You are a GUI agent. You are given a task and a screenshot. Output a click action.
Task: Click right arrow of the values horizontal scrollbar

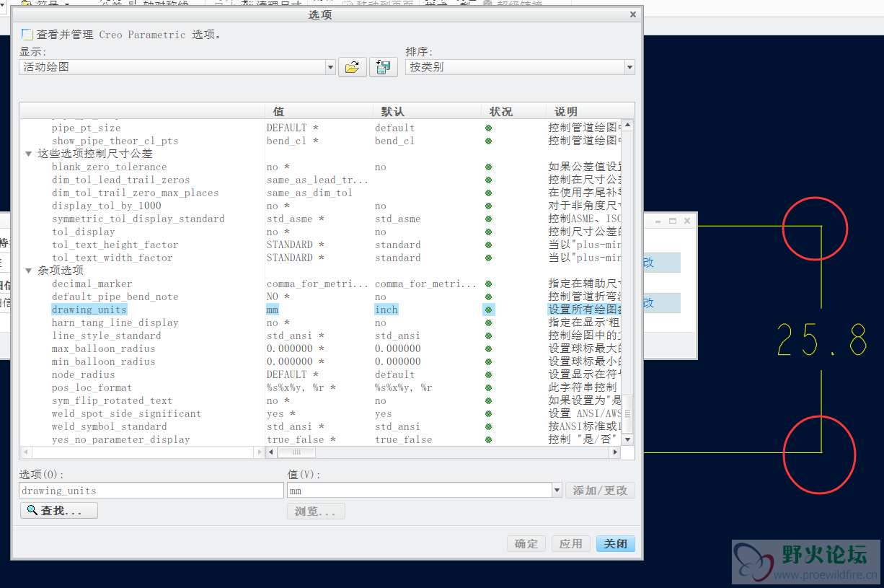[615, 452]
